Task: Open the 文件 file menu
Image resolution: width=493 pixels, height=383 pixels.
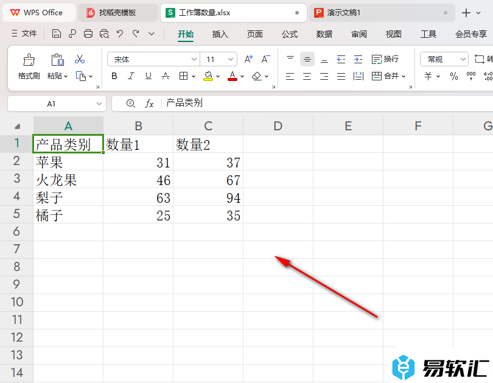Action: [x=24, y=33]
